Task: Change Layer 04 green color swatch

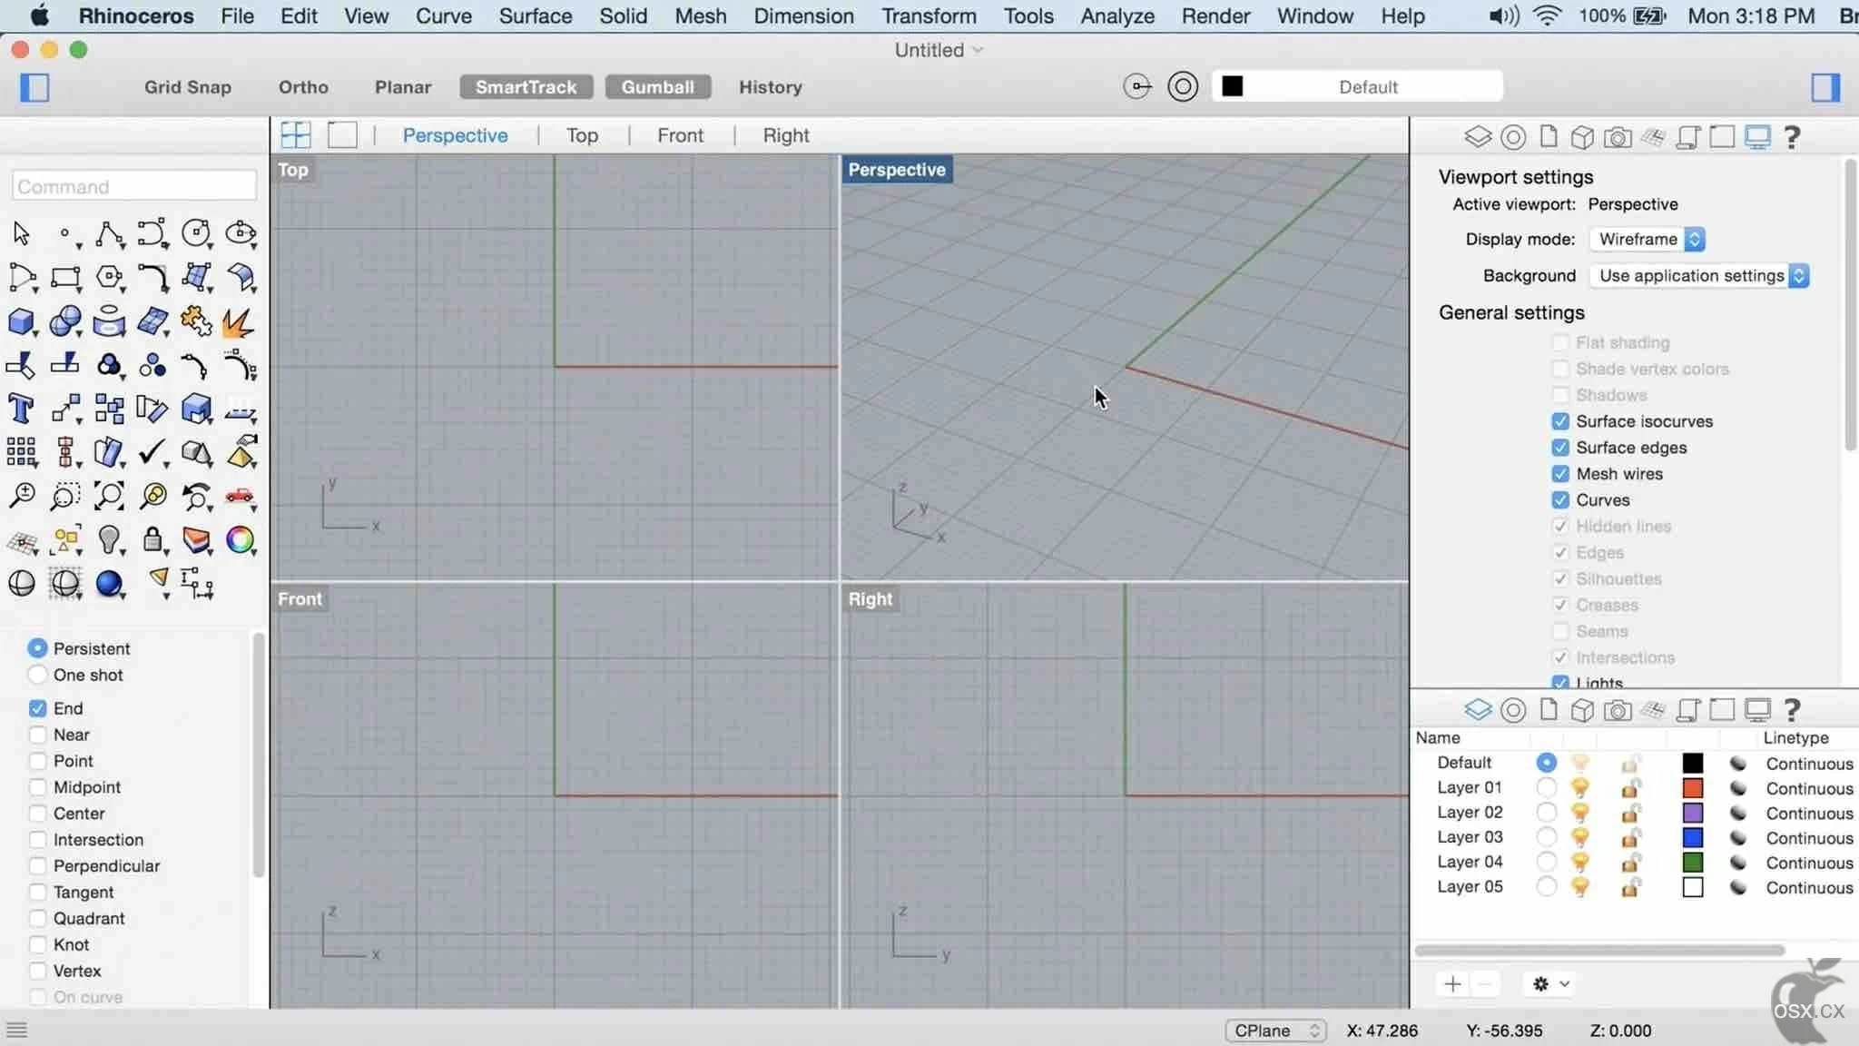Action: (x=1693, y=863)
